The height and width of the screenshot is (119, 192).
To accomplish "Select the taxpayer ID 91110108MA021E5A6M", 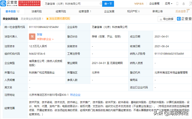I will point(169,54).
